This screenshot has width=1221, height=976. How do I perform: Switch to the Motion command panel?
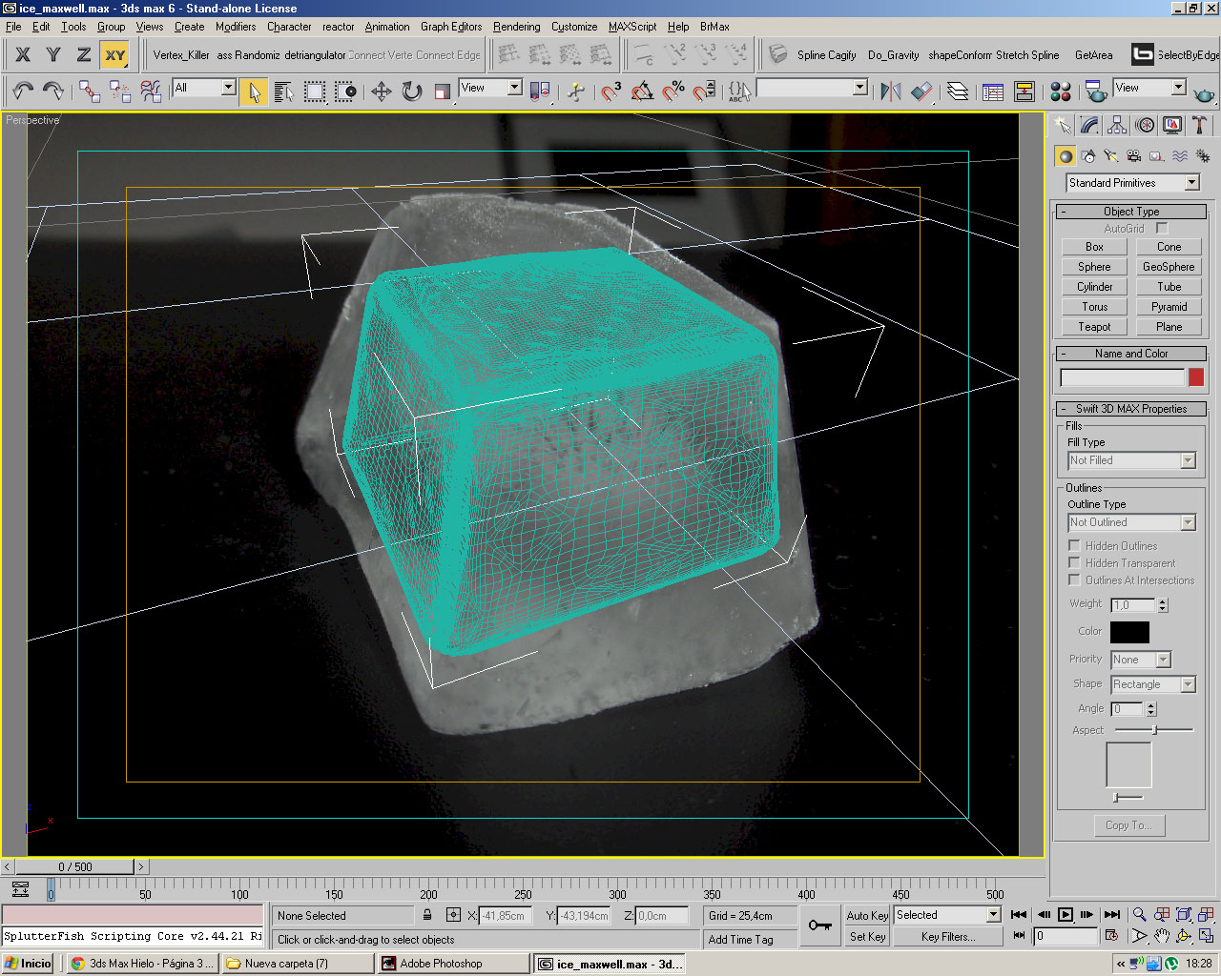pos(1146,126)
